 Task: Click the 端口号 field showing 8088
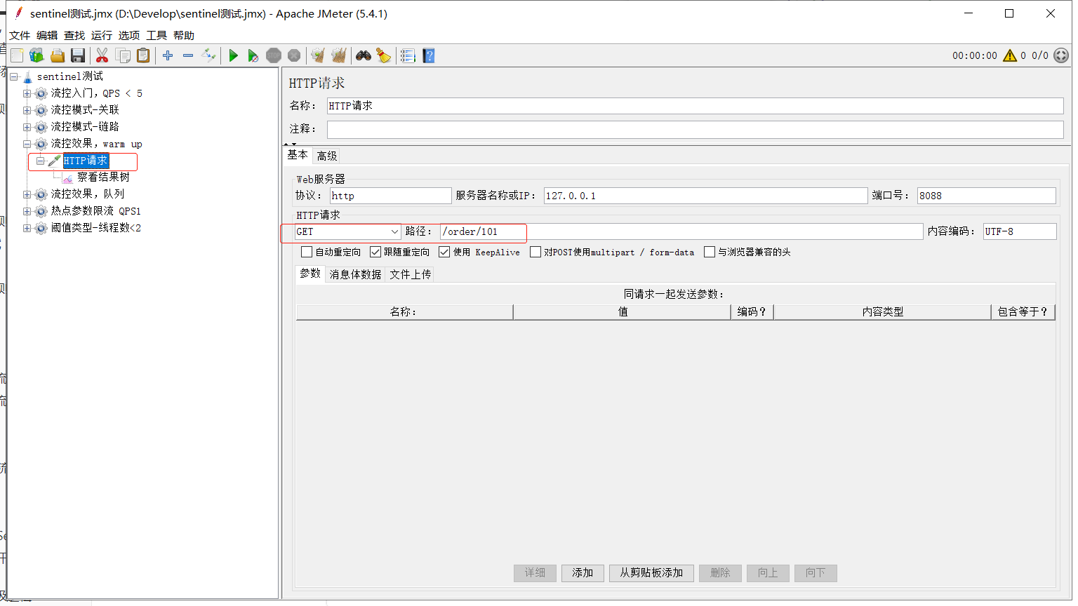[986, 196]
